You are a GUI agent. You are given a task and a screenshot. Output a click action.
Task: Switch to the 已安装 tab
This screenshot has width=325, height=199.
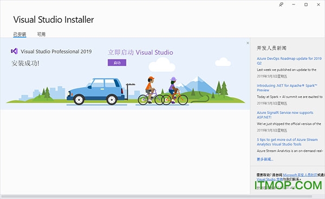[19, 35]
